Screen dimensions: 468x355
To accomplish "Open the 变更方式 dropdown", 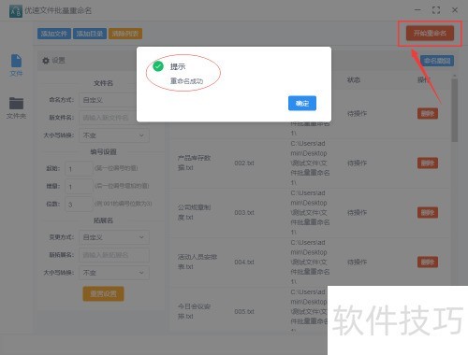I will [114, 237].
